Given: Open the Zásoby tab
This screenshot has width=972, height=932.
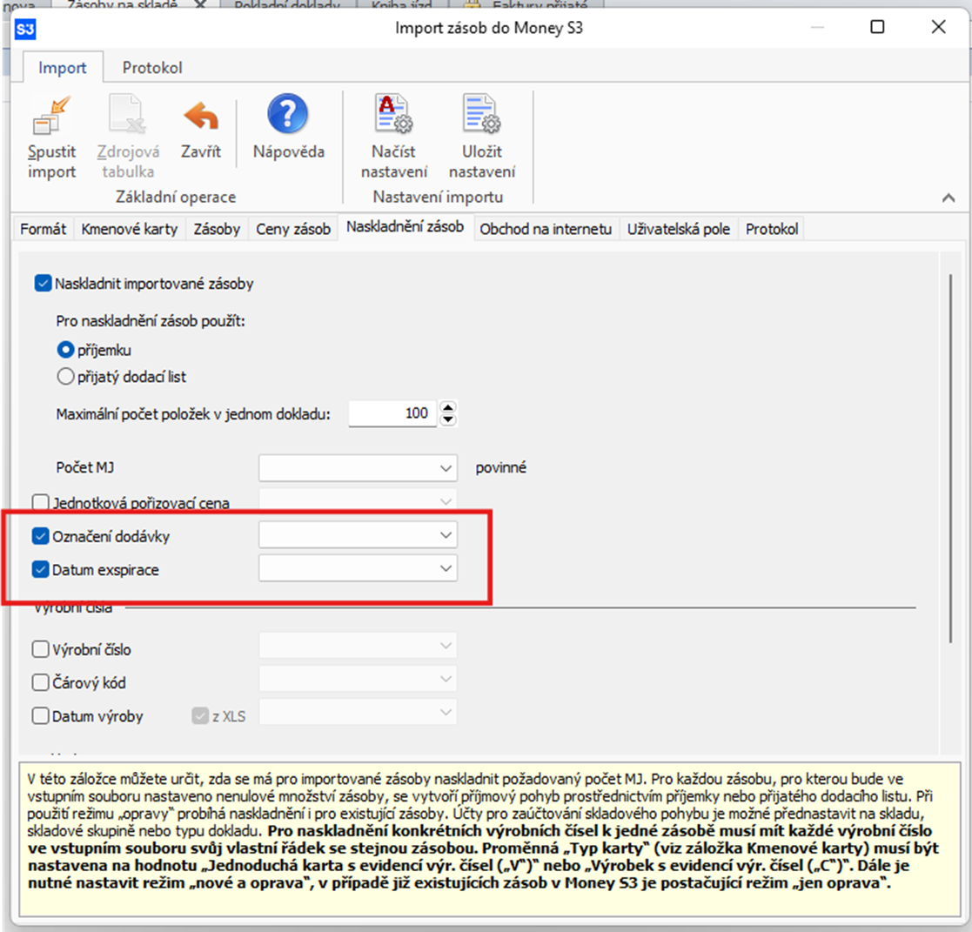Looking at the screenshot, I should [217, 229].
